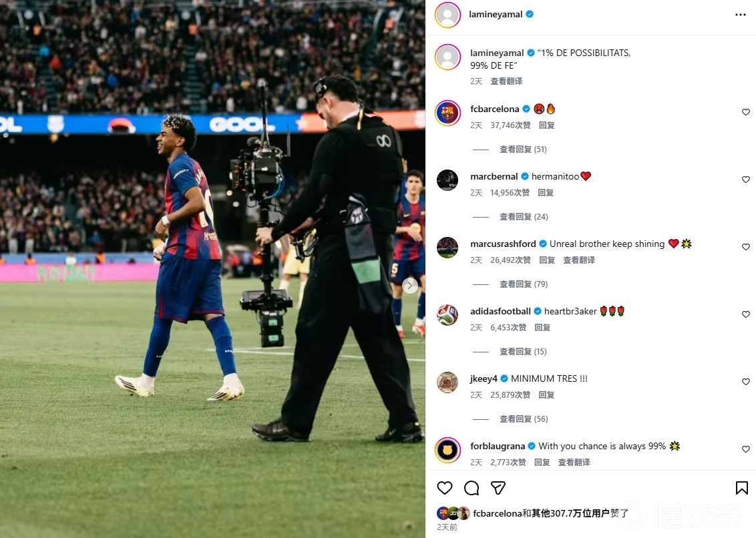
Task: Open fcbarcelona commenter's avatar
Action: pos(447,113)
